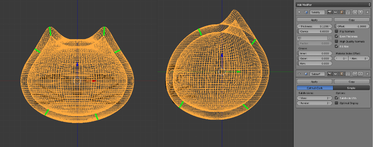The height and width of the screenshot is (147, 373).
Task: Toggle edit mode display on Subsurf modifier
Action: coord(342,74)
